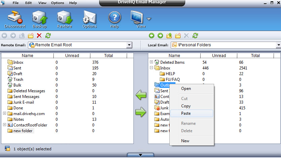Go forward in the local pane
The height and width of the screenshot is (158, 281).
(x=160, y=36)
